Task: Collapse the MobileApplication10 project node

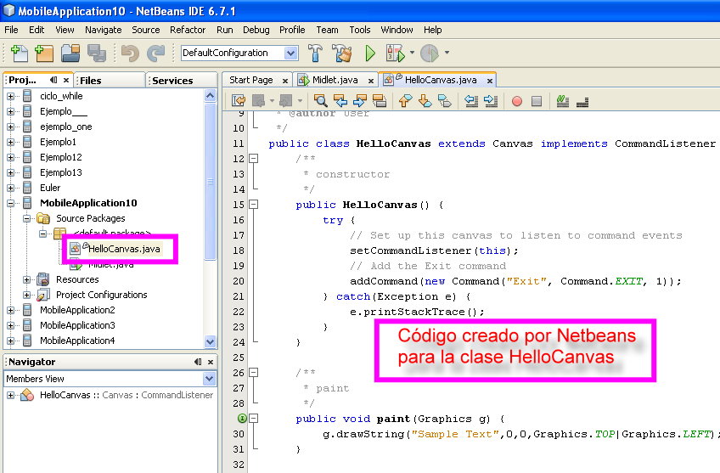Action: tap(10, 204)
